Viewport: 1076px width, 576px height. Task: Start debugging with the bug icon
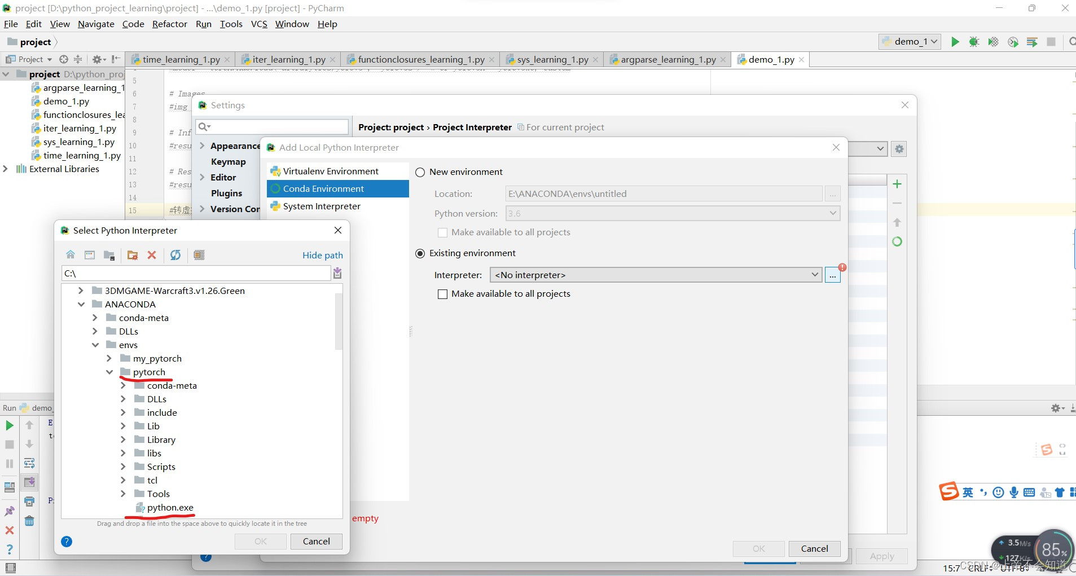pyautogui.click(x=974, y=42)
